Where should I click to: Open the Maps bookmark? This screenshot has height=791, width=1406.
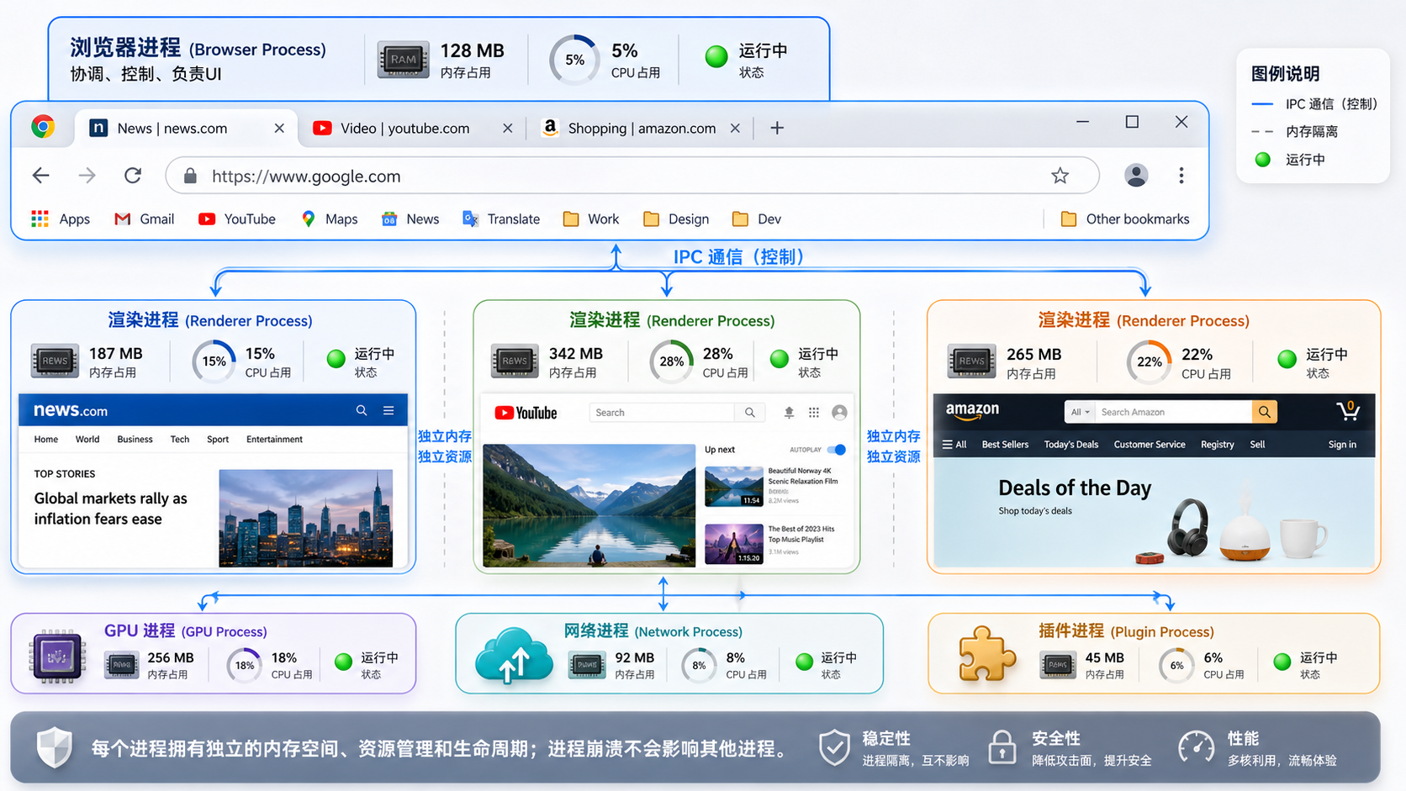click(330, 219)
